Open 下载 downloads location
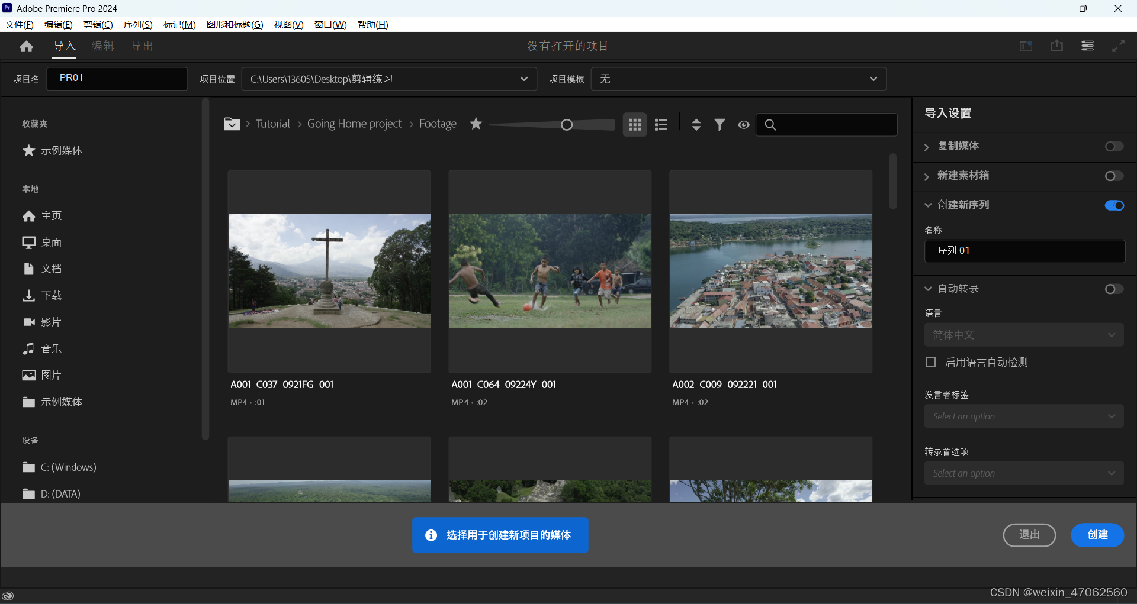Screen dimensions: 1137x604 [x=41, y=295]
